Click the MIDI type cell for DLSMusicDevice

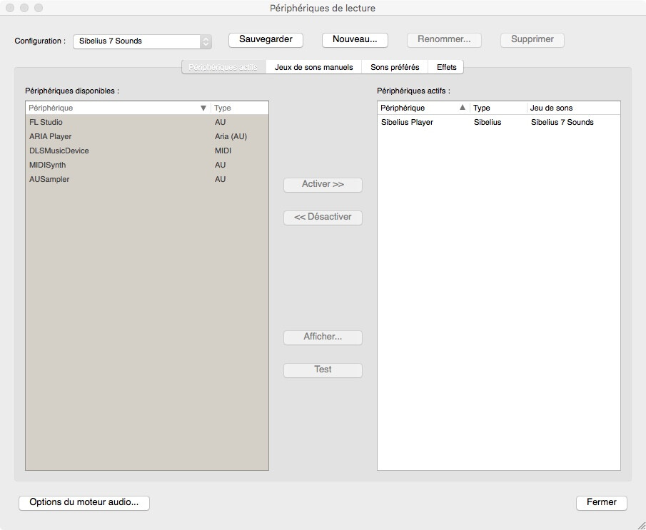pyautogui.click(x=223, y=151)
